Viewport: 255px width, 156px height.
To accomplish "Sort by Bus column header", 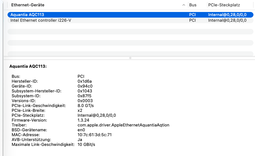I will 193,5.
